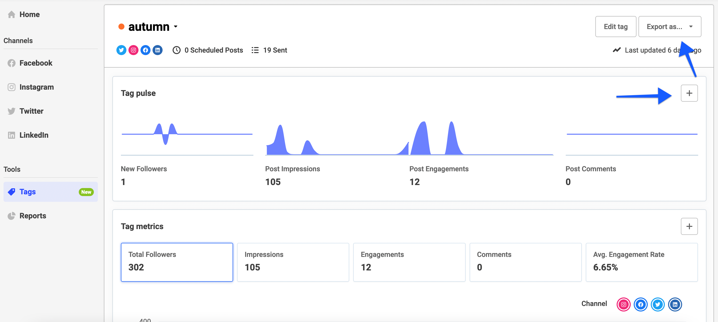Click the orange autumn tag color dot
The height and width of the screenshot is (322, 718).
click(121, 27)
